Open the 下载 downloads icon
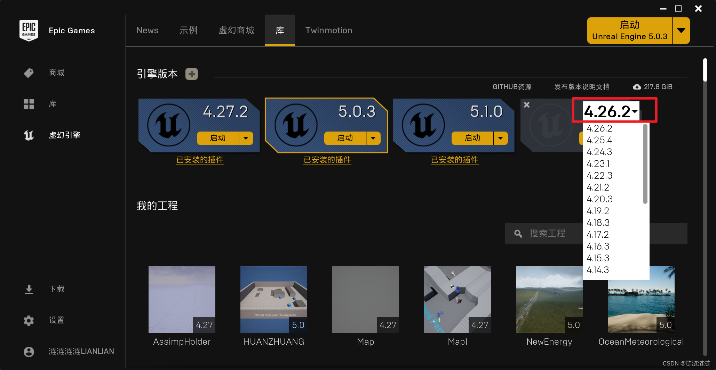 [x=29, y=289]
